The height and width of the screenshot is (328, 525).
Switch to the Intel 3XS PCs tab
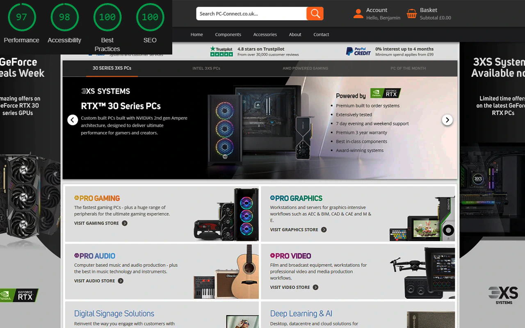tap(206, 68)
